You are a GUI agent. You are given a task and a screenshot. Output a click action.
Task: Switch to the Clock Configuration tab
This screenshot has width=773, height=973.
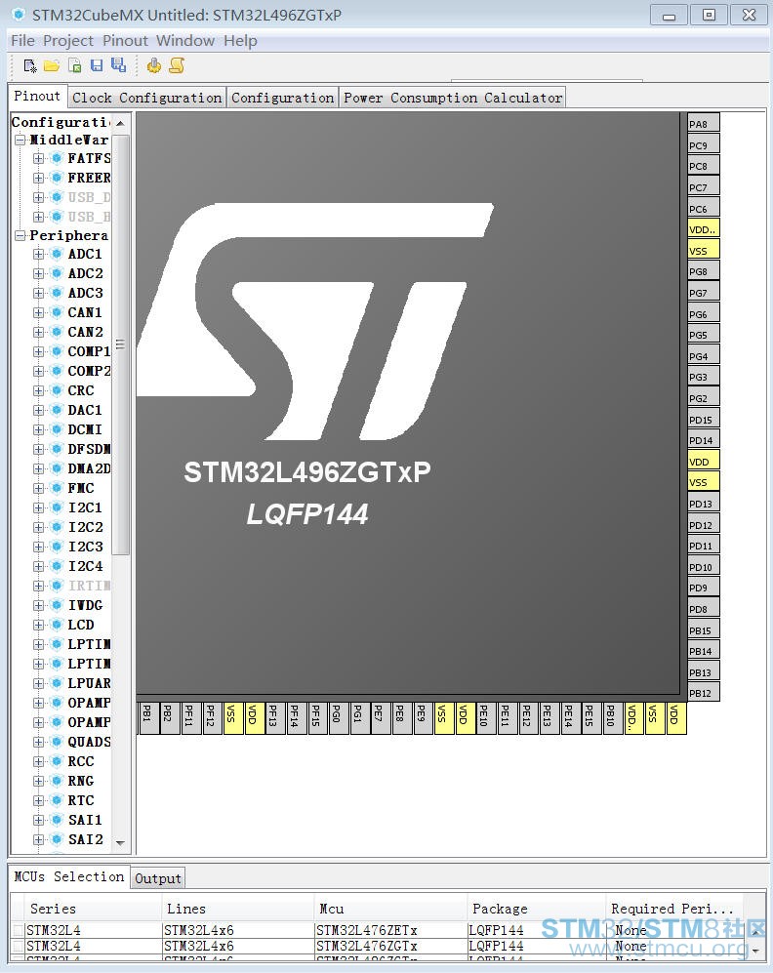[147, 98]
